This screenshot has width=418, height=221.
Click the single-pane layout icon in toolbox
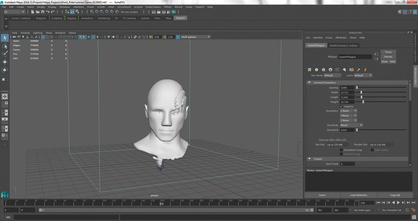click(5, 96)
